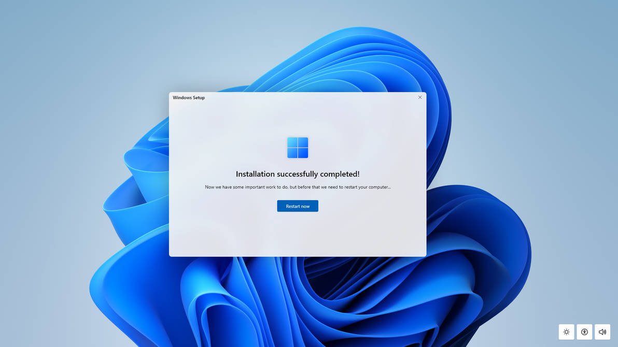Open the volume speaker icon
Screen dimensions: 618x347
coord(602,332)
